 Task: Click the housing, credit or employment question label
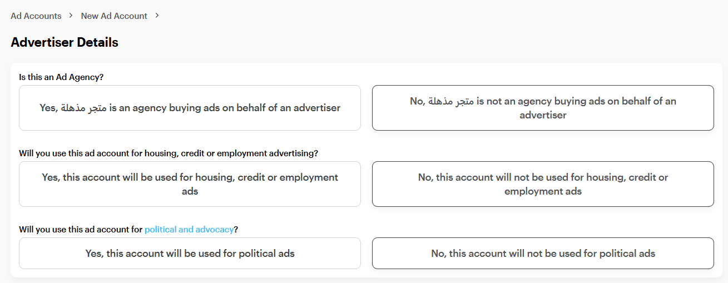coord(169,153)
